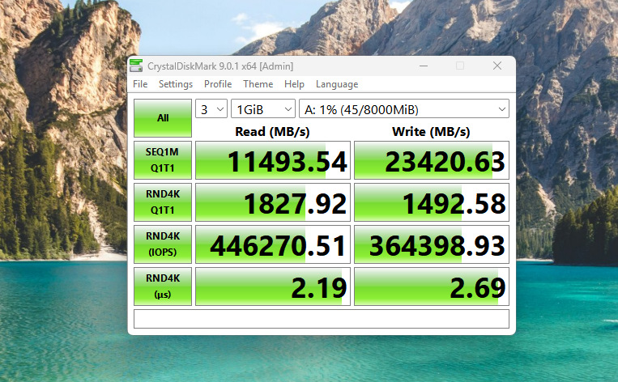Open the Settings menu
618x382 pixels.
176,84
